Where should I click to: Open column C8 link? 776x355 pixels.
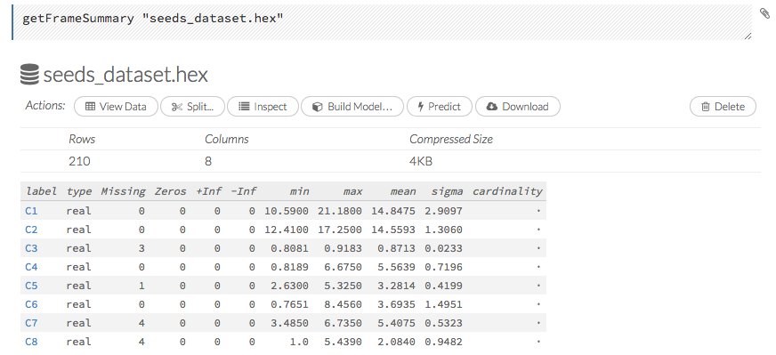(x=31, y=342)
